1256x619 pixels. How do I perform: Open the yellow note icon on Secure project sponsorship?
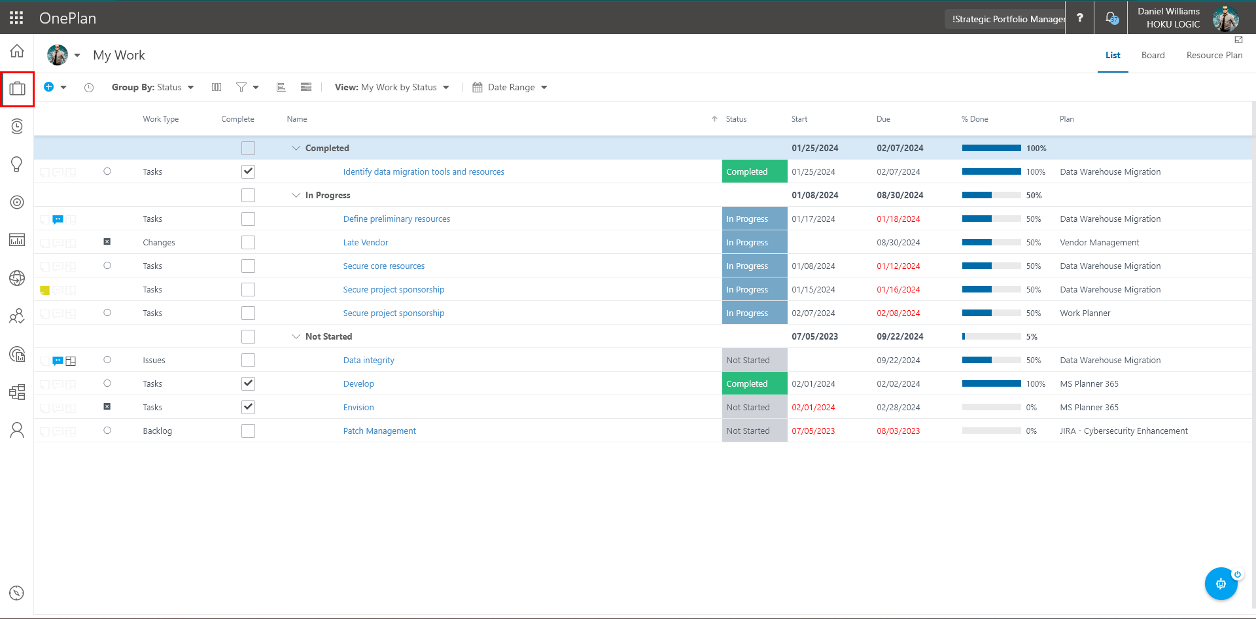tap(45, 290)
